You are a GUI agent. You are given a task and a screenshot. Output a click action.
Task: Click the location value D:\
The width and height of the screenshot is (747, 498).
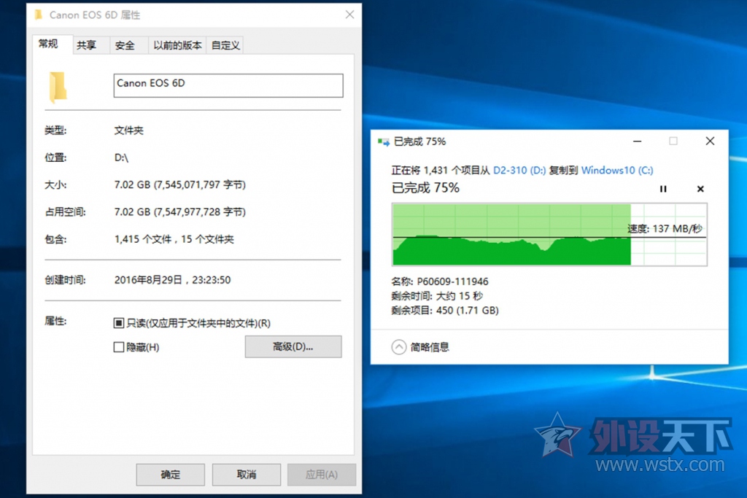[x=122, y=157]
